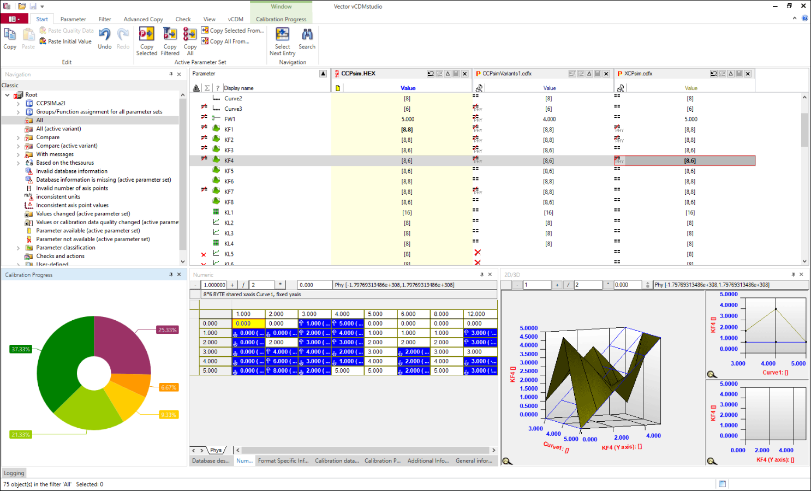Expand the With messages tree node
This screenshot has width=811, height=491.
point(18,154)
